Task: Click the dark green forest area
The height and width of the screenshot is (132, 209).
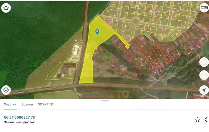Action: tap(33, 40)
